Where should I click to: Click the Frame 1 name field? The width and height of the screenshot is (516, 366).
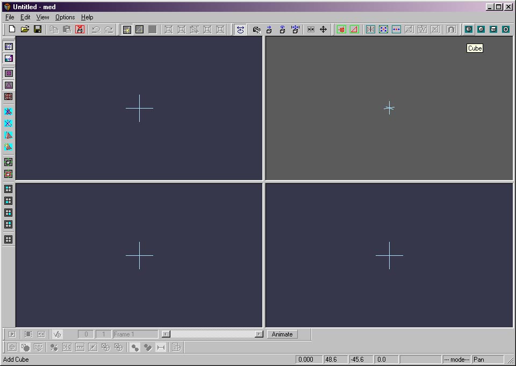click(x=135, y=334)
